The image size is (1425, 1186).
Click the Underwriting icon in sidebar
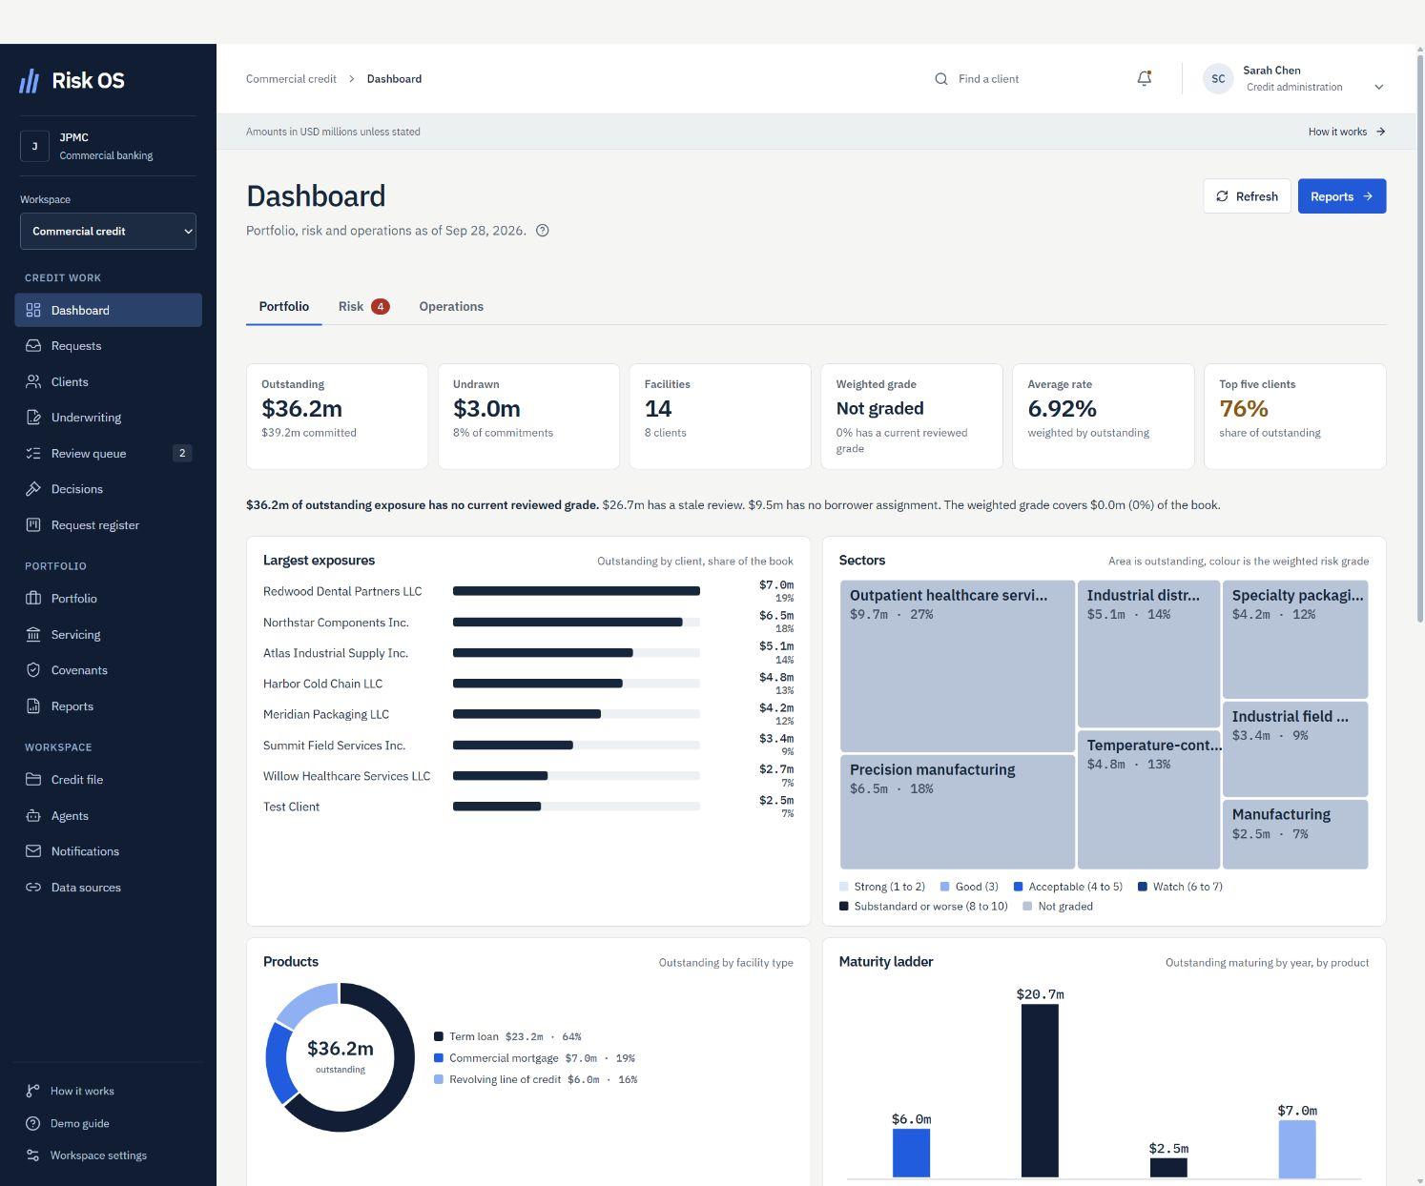[x=33, y=418]
